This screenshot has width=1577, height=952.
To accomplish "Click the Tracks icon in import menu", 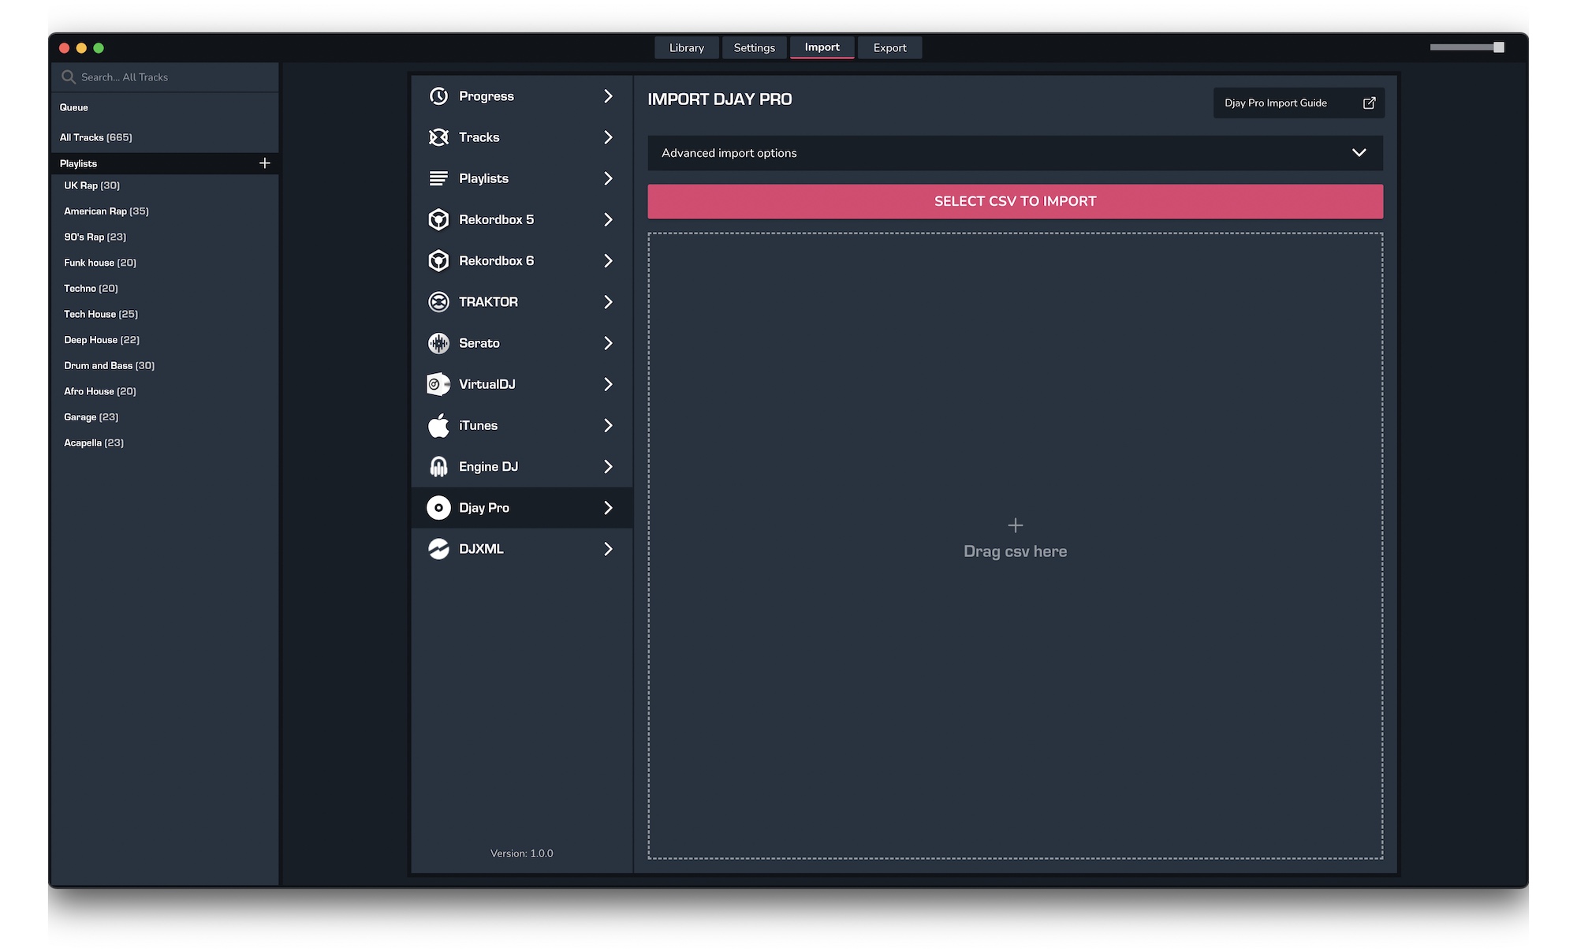I will [438, 137].
